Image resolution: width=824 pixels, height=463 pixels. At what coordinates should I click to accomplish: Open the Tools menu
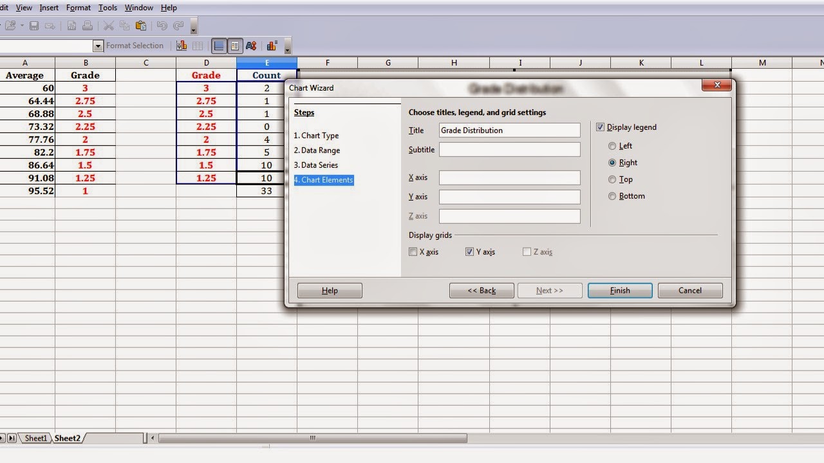tap(107, 8)
